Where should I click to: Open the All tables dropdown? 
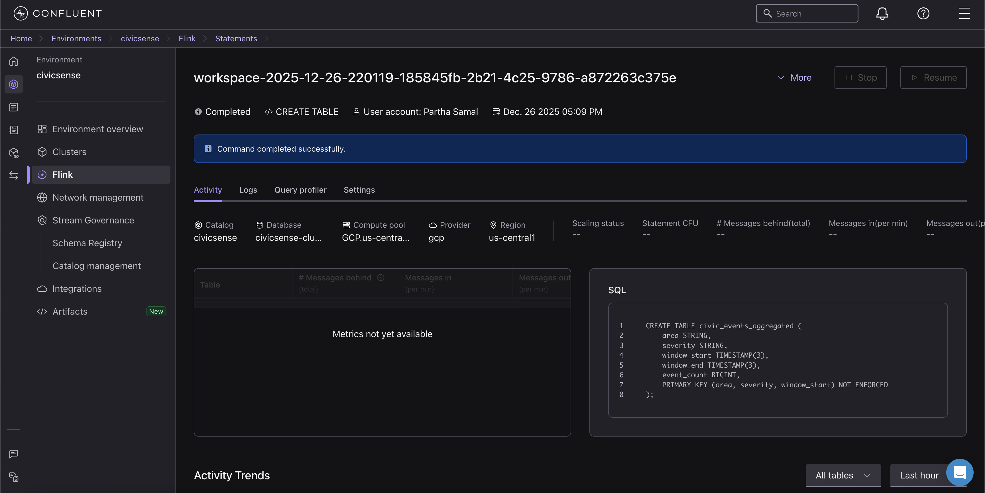(x=843, y=475)
